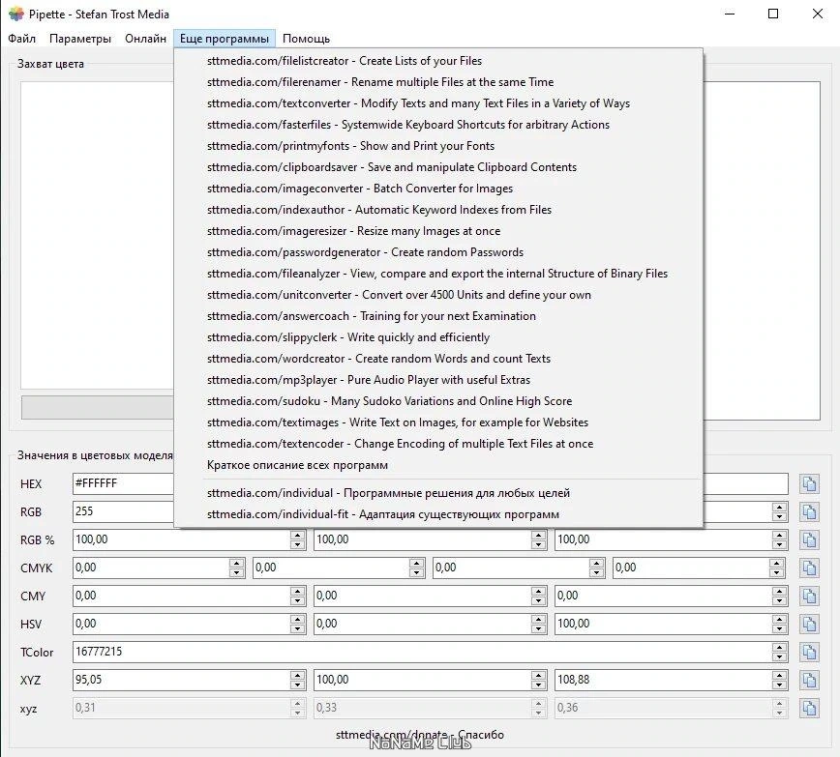The width and height of the screenshot is (840, 757).
Task: Focus the HEX #FFFFFF input field
Action: (x=123, y=484)
